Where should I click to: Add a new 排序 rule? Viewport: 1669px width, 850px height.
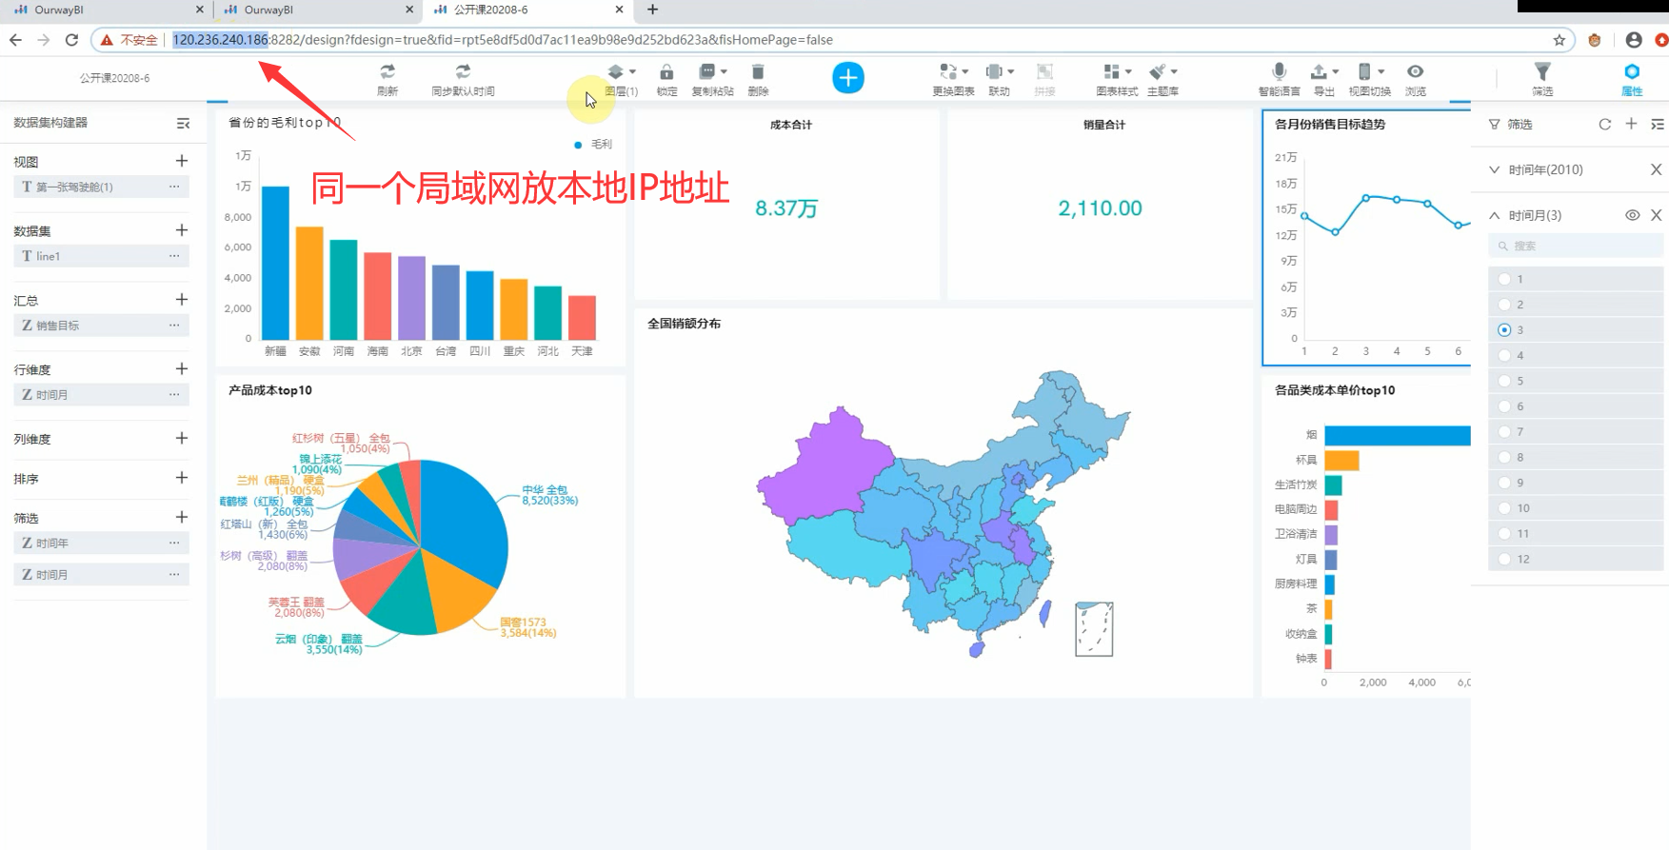182,478
